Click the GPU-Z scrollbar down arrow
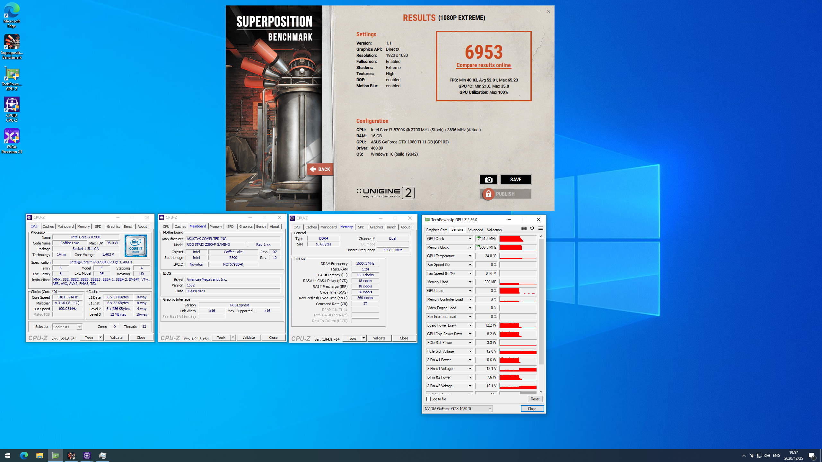Screen dimensions: 822x462 pos(541,392)
